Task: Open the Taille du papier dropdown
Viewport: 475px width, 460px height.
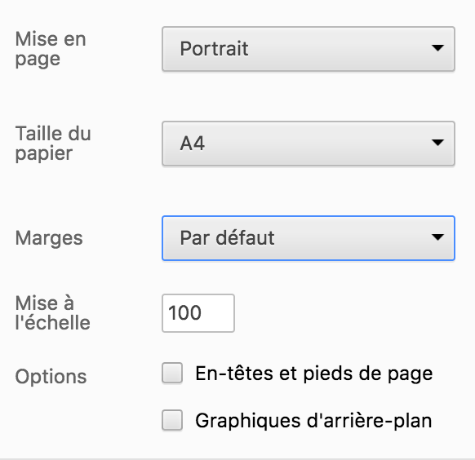Action: click(x=309, y=144)
